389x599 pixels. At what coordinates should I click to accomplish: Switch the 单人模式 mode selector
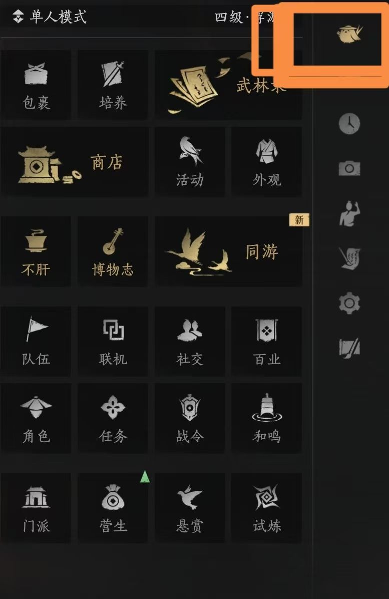coord(49,17)
